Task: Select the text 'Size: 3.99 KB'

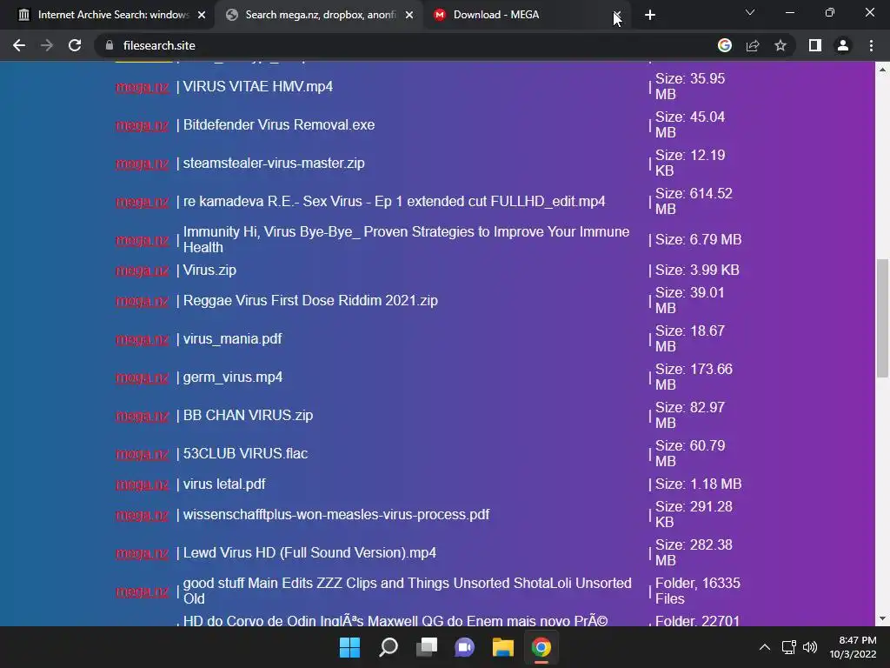Action: point(697,270)
